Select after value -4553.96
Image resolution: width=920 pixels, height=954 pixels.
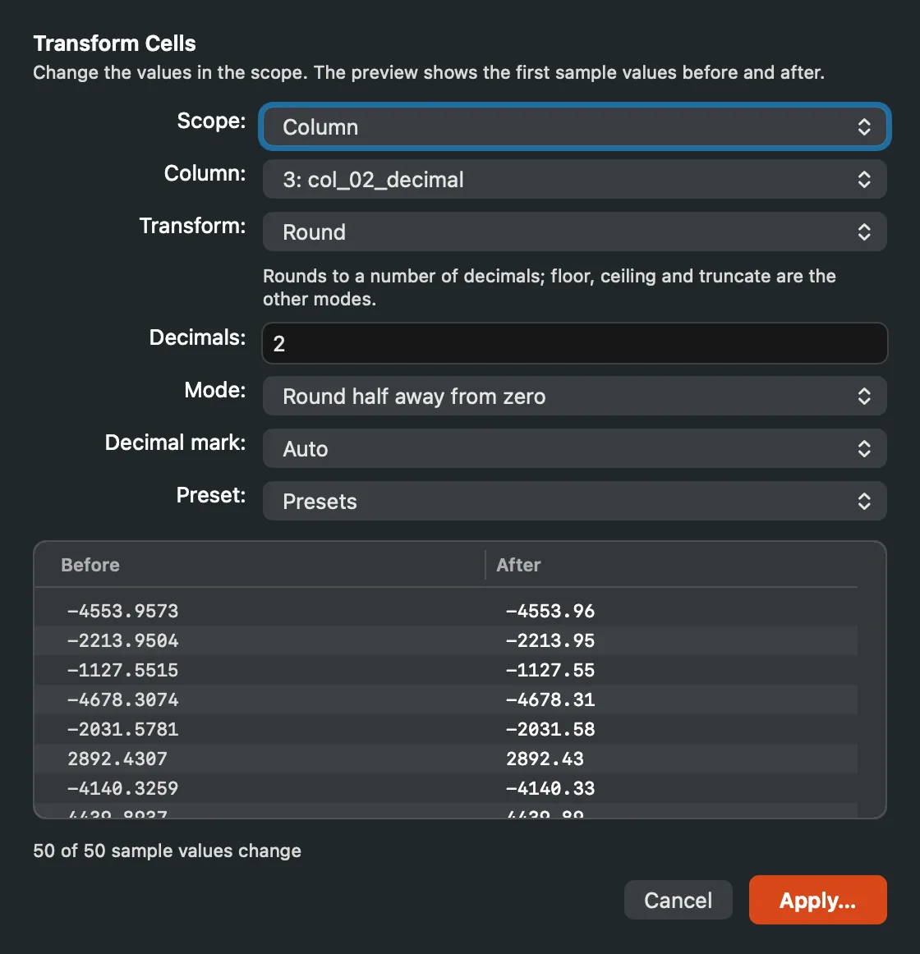(x=550, y=611)
